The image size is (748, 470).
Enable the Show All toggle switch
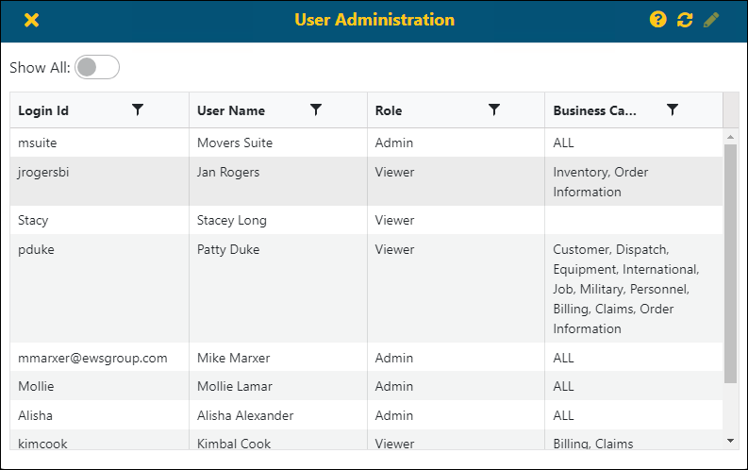(x=97, y=67)
